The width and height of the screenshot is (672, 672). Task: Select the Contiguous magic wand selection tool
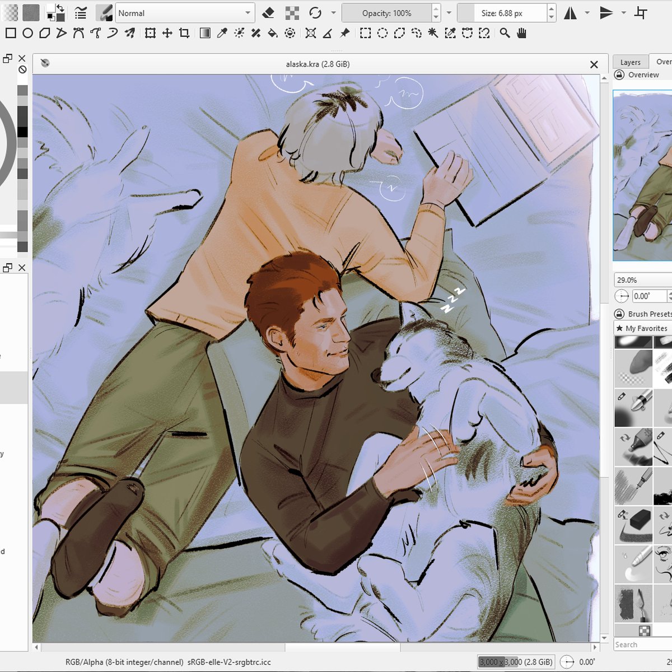tap(433, 34)
